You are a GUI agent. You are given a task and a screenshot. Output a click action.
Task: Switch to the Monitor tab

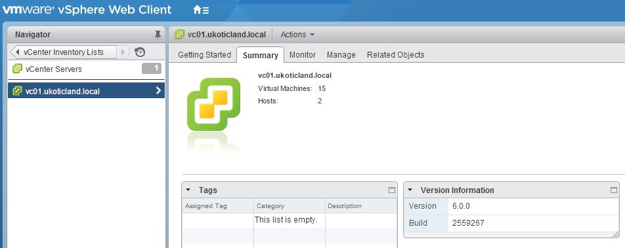(303, 55)
